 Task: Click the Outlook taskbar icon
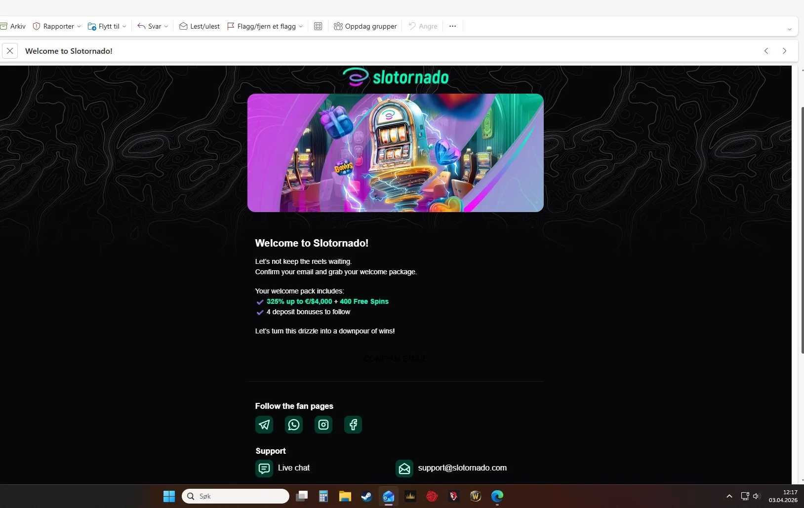[389, 496]
